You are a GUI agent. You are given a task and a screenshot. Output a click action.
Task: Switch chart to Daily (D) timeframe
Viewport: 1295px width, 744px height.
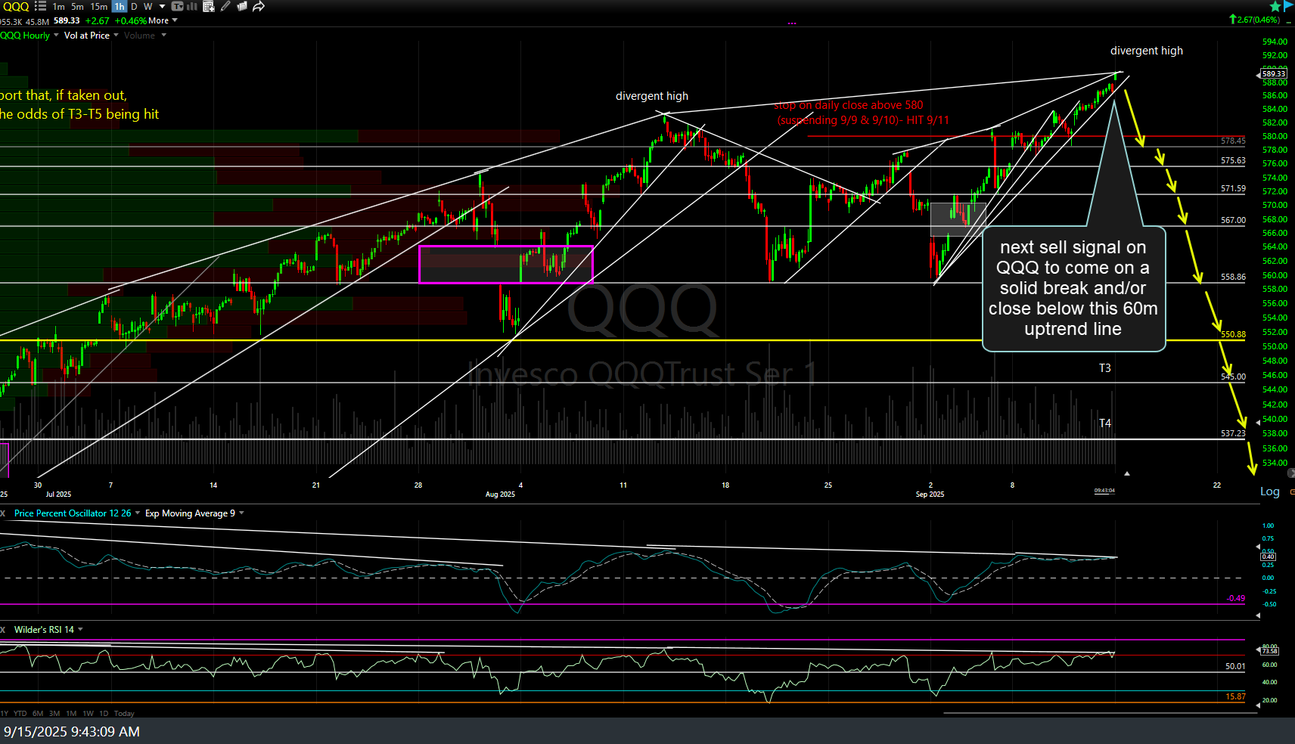click(x=134, y=6)
